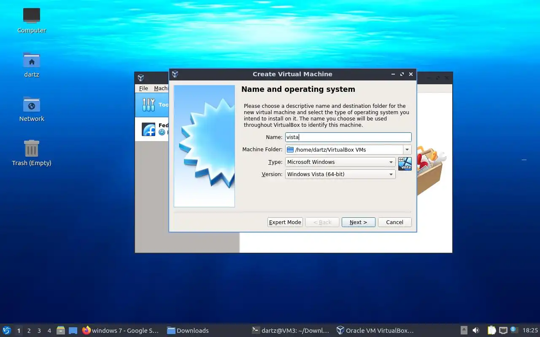
Task: Click the Expert Mode button
Action: [x=285, y=222]
